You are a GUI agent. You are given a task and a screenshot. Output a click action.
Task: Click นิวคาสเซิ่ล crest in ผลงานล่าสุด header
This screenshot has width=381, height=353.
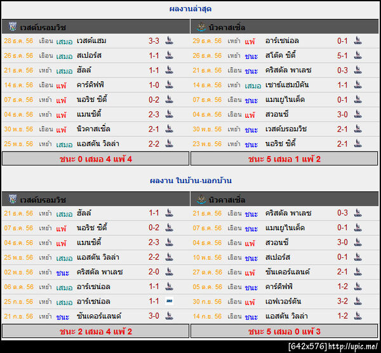[x=201, y=27]
